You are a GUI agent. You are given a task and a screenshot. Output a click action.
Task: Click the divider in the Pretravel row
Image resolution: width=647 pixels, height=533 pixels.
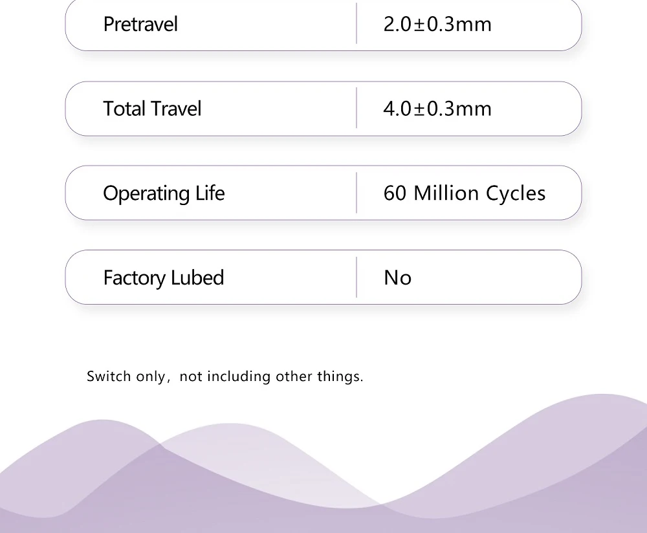point(356,23)
